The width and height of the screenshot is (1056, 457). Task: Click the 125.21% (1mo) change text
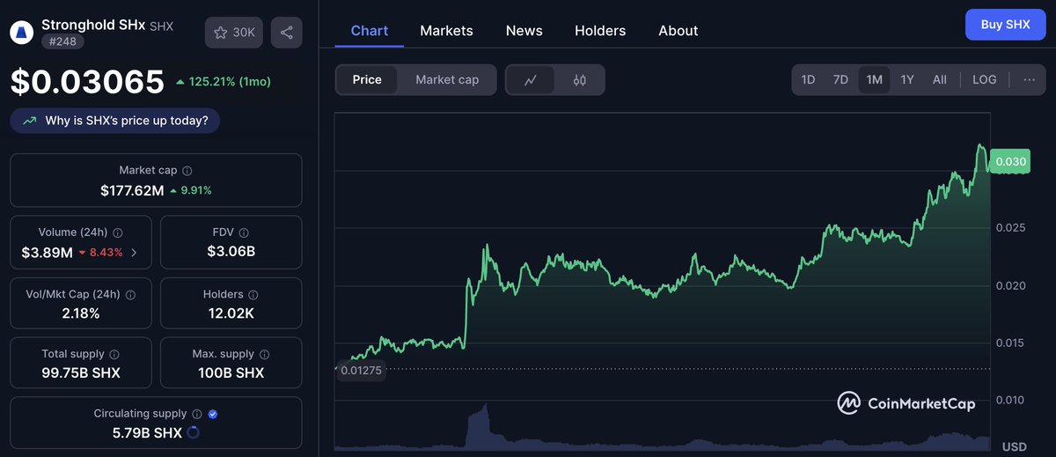pyautogui.click(x=224, y=82)
